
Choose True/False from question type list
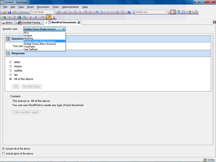click(x=44, y=47)
